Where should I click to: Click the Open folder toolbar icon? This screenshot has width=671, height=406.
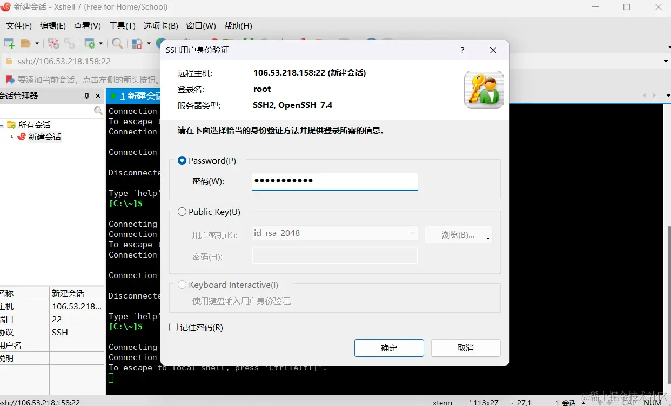click(25, 43)
